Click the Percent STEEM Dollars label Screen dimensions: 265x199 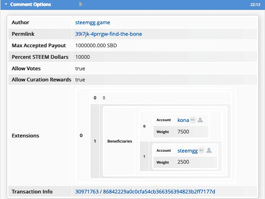click(40, 57)
